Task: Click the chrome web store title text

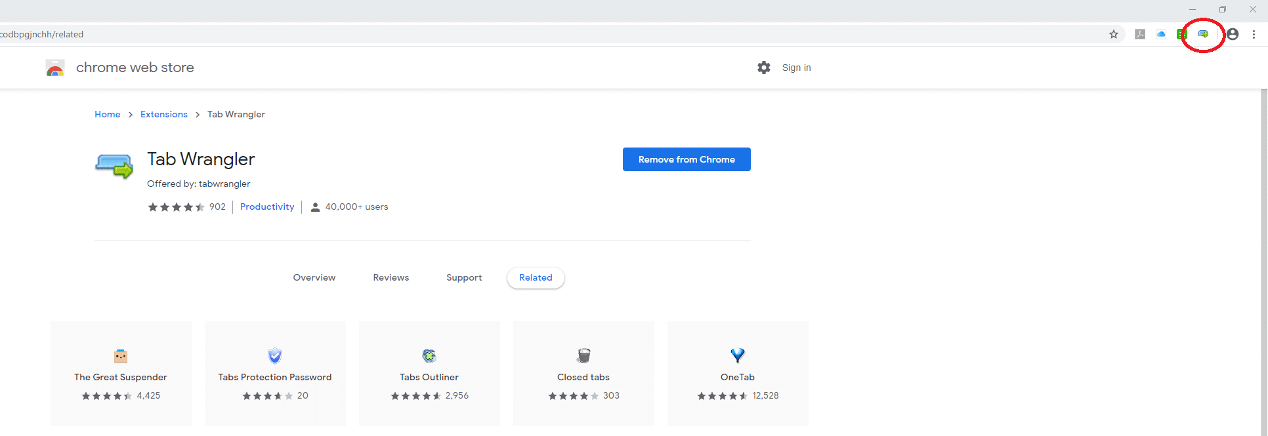Action: coord(135,68)
